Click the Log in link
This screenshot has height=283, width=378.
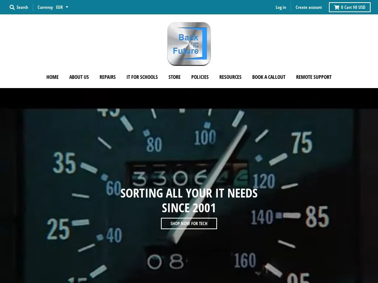(281, 7)
